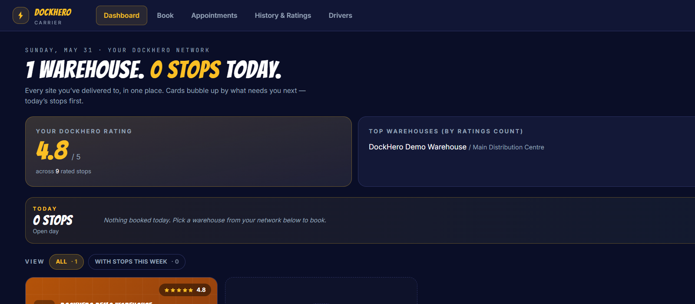Click the 4.8 star rating badge on card
695x304 pixels.
tap(185, 290)
